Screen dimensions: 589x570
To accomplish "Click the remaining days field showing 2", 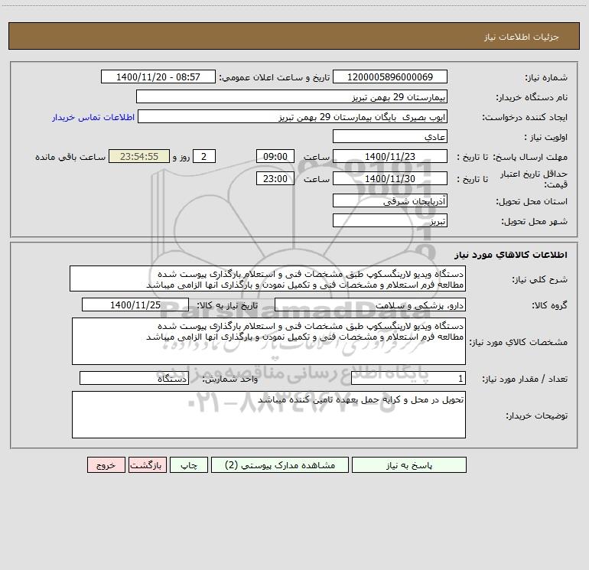I will [204, 156].
